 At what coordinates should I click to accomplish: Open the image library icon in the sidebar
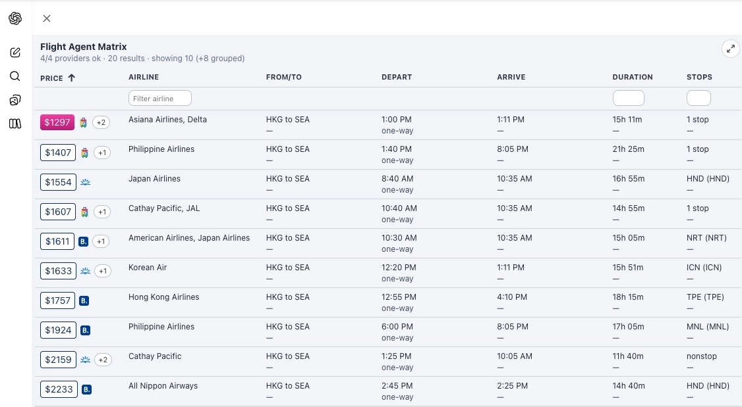[x=14, y=100]
